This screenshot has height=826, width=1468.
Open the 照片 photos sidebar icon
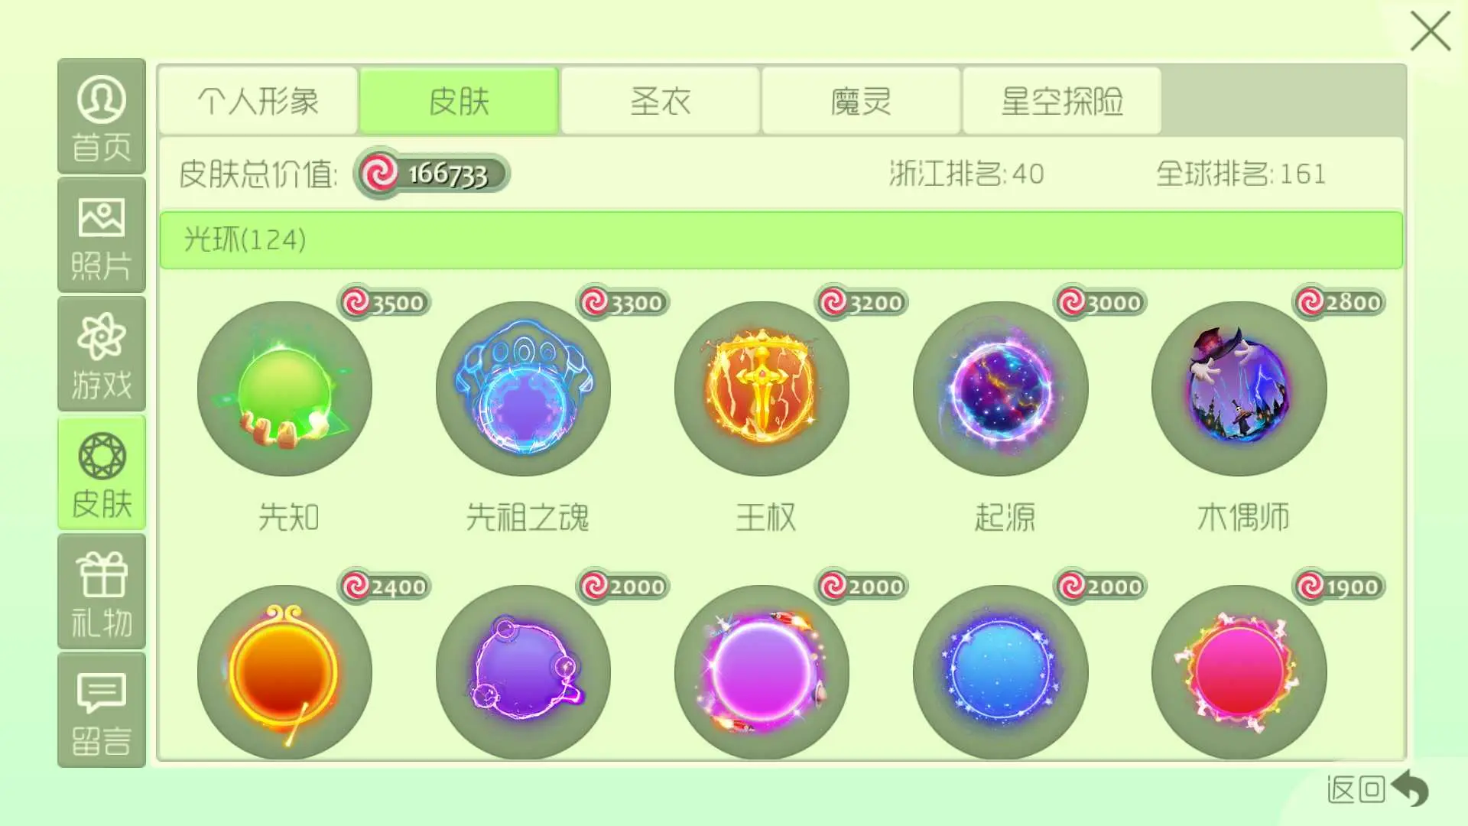(102, 236)
